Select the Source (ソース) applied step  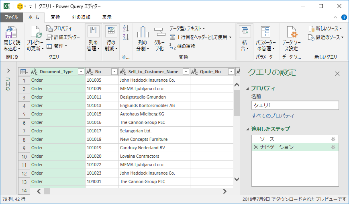(295, 139)
